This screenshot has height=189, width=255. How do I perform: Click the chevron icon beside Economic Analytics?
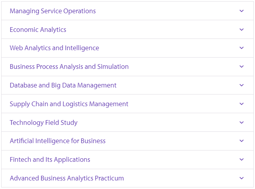click(242, 30)
